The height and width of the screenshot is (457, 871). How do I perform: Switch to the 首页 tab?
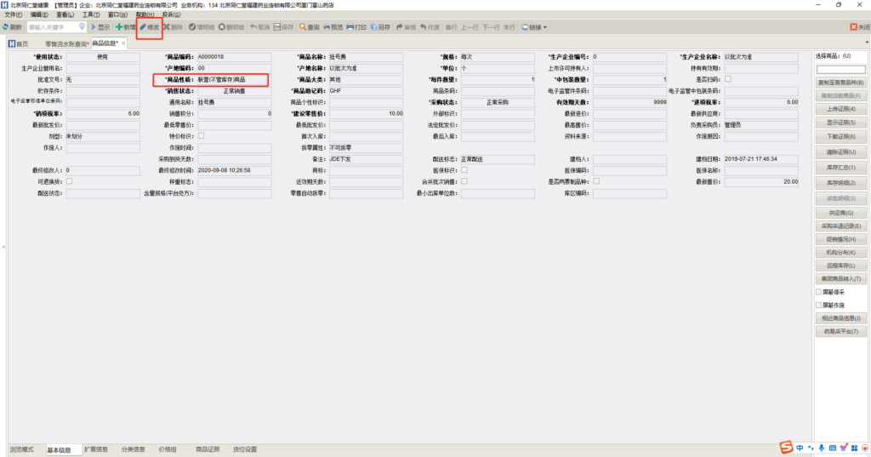19,43
